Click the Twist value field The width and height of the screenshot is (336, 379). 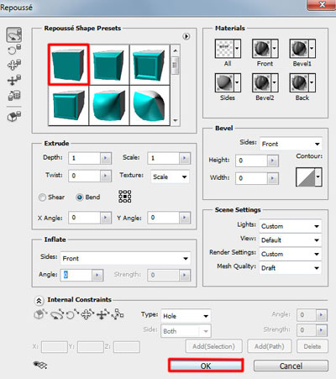(x=84, y=176)
